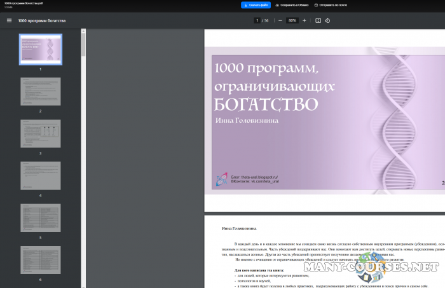Click the Скачать файл download button
The width and height of the screenshot is (445, 288).
[x=256, y=4]
